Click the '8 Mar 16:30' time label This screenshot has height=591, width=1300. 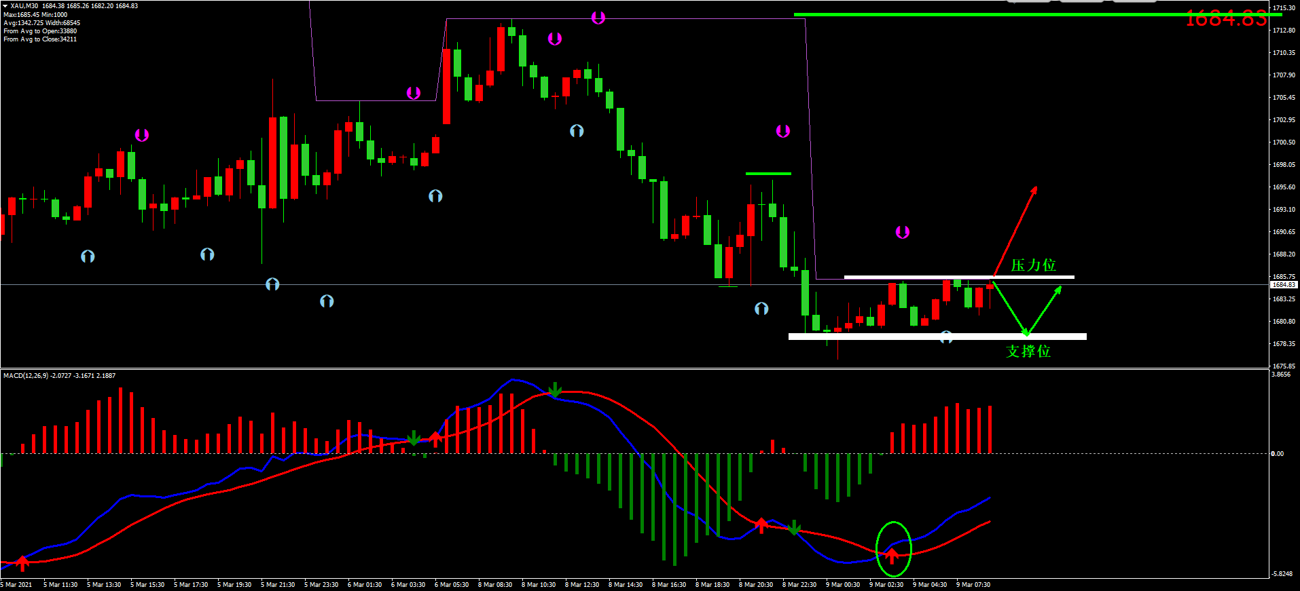(669, 585)
